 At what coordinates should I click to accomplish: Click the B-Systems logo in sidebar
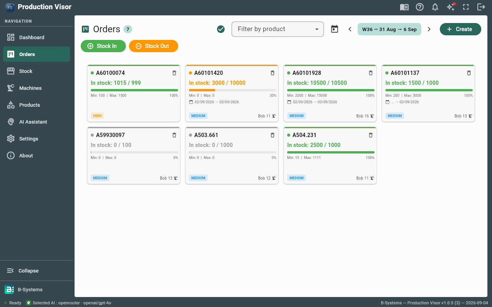pyautogui.click(x=9, y=290)
